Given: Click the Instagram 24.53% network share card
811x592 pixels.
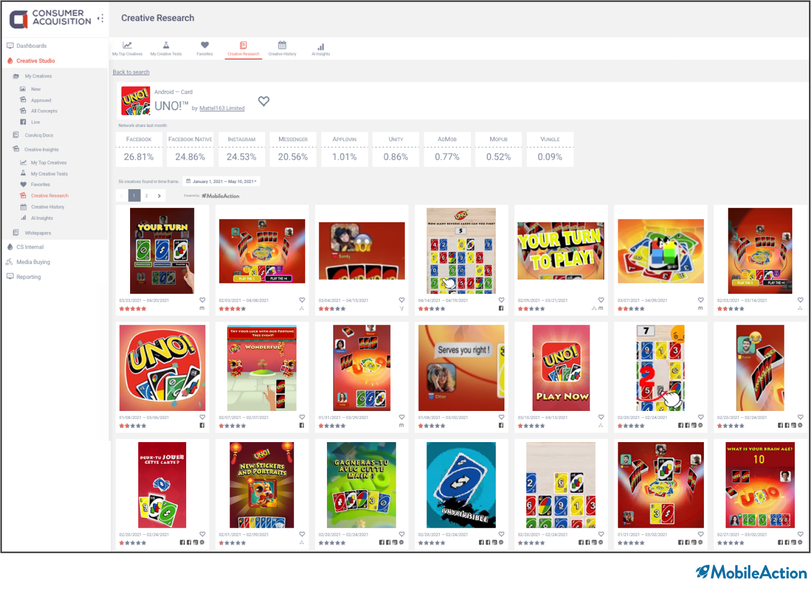Looking at the screenshot, I should tap(242, 149).
